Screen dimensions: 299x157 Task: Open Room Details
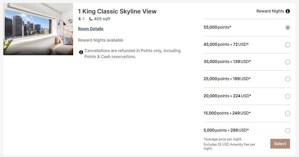91,29
